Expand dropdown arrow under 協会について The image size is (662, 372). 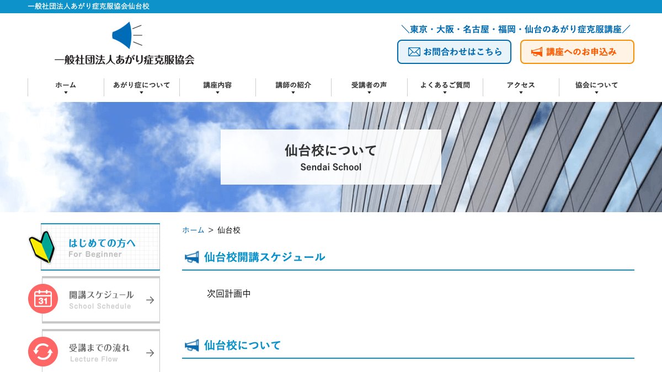pyautogui.click(x=597, y=93)
